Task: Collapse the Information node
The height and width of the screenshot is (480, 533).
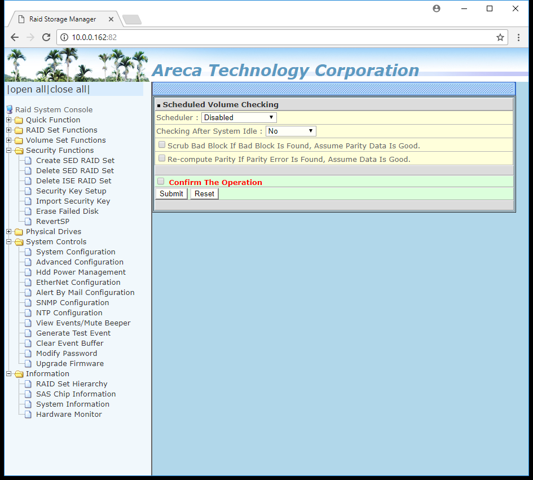Action: [x=9, y=374]
